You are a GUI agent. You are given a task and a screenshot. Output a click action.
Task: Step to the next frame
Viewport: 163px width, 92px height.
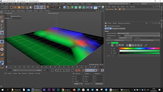click(65, 70)
